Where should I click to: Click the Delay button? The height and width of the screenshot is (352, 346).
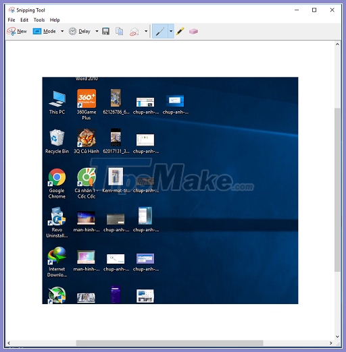[x=80, y=31]
